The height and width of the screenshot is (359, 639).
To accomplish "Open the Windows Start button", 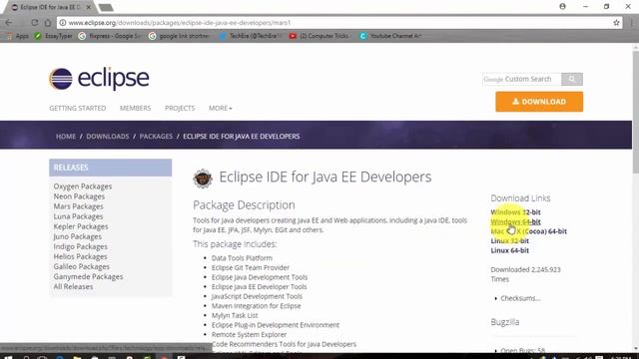I will [x=8, y=357].
